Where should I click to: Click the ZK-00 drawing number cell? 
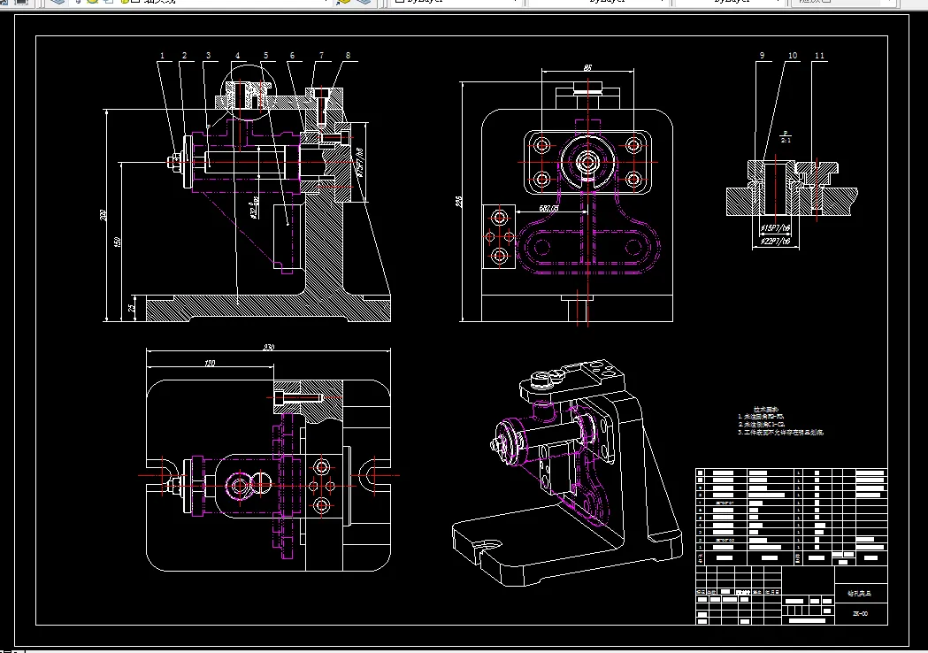pos(860,614)
